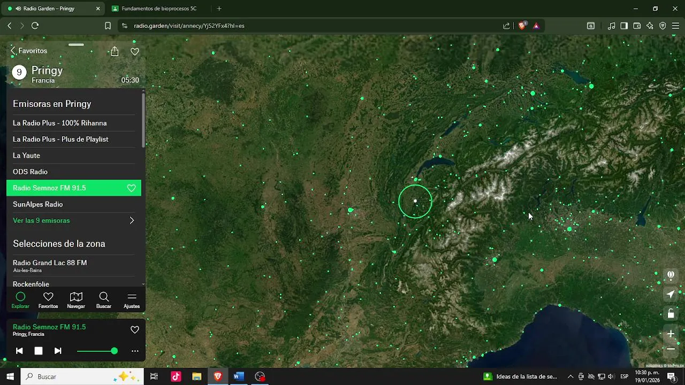Image resolution: width=685 pixels, height=385 pixels.
Task: Expand the arrow next to Ver las 9 emisoras
Action: [x=132, y=220]
